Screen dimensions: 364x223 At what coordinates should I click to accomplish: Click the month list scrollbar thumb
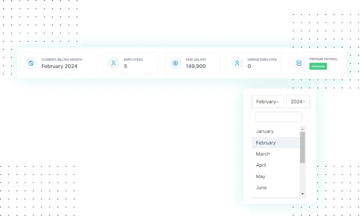point(302,147)
